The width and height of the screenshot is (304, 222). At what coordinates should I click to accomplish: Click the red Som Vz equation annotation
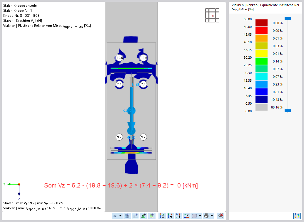pos(121,185)
